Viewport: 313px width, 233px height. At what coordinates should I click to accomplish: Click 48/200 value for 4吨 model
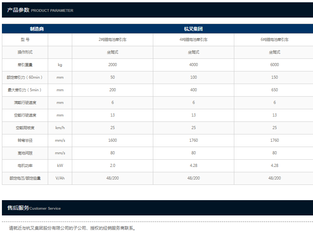tap(194, 178)
